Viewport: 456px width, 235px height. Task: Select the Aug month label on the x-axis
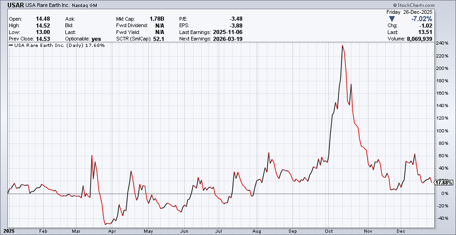click(257, 230)
